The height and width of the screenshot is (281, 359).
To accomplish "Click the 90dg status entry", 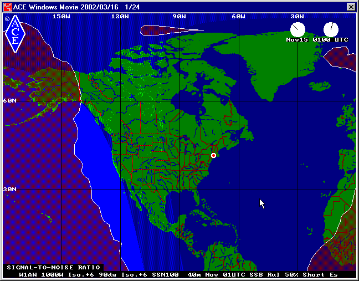I will pos(107,274).
